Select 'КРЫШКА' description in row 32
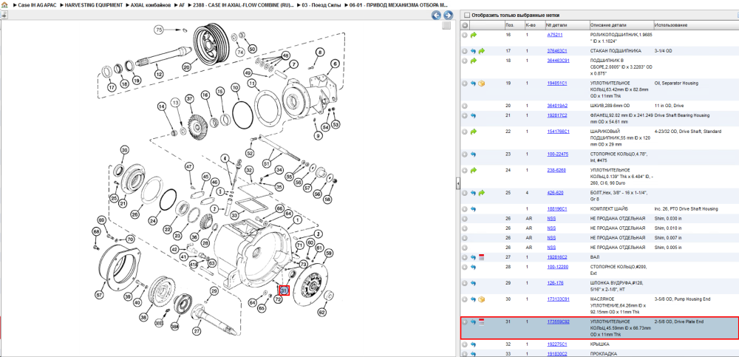Image resolution: width=739 pixels, height=357 pixels. pos(599,344)
